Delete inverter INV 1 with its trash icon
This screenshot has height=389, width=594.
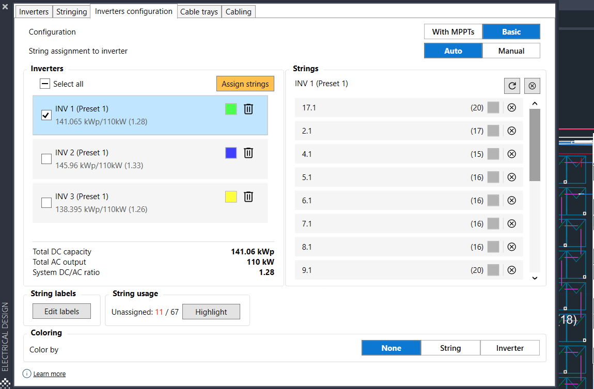point(248,109)
